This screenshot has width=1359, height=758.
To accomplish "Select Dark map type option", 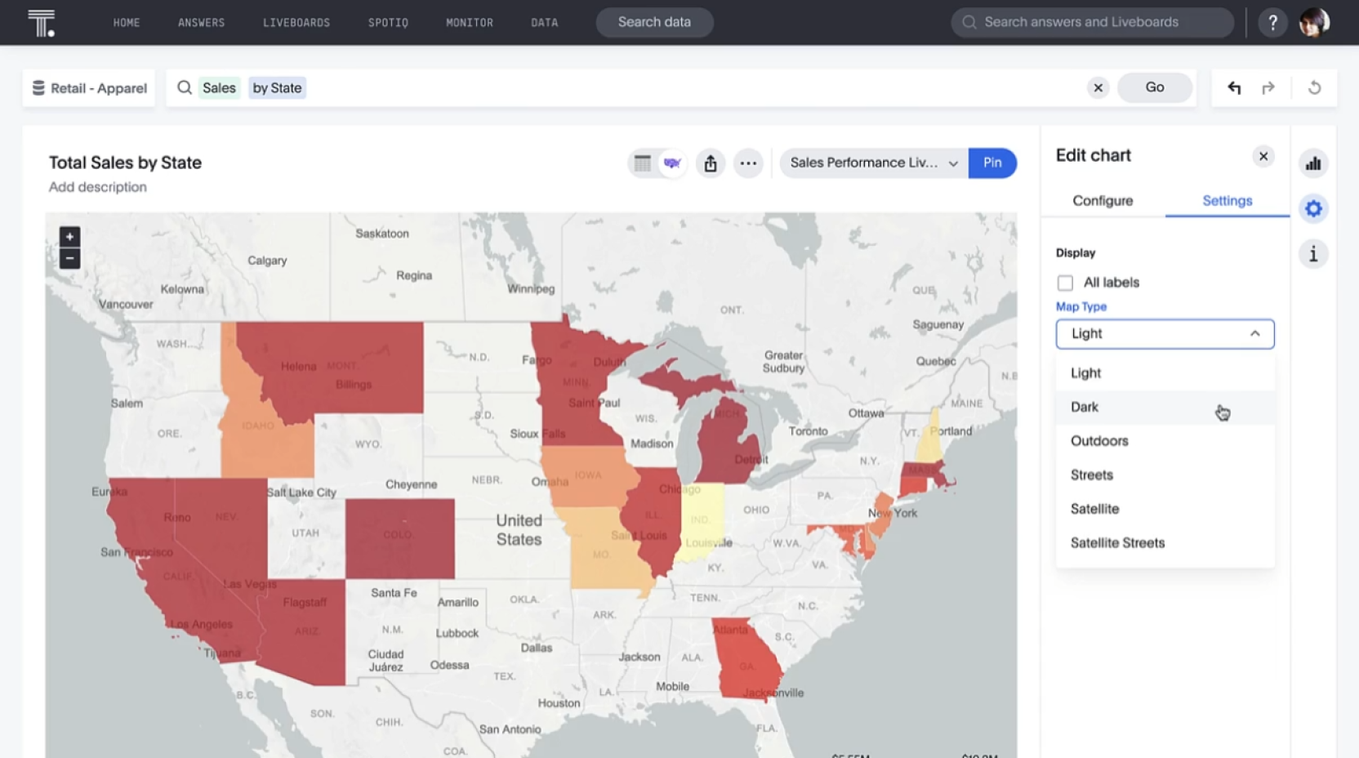I will [1085, 407].
